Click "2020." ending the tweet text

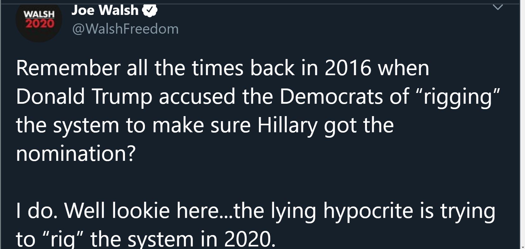click(x=250, y=239)
